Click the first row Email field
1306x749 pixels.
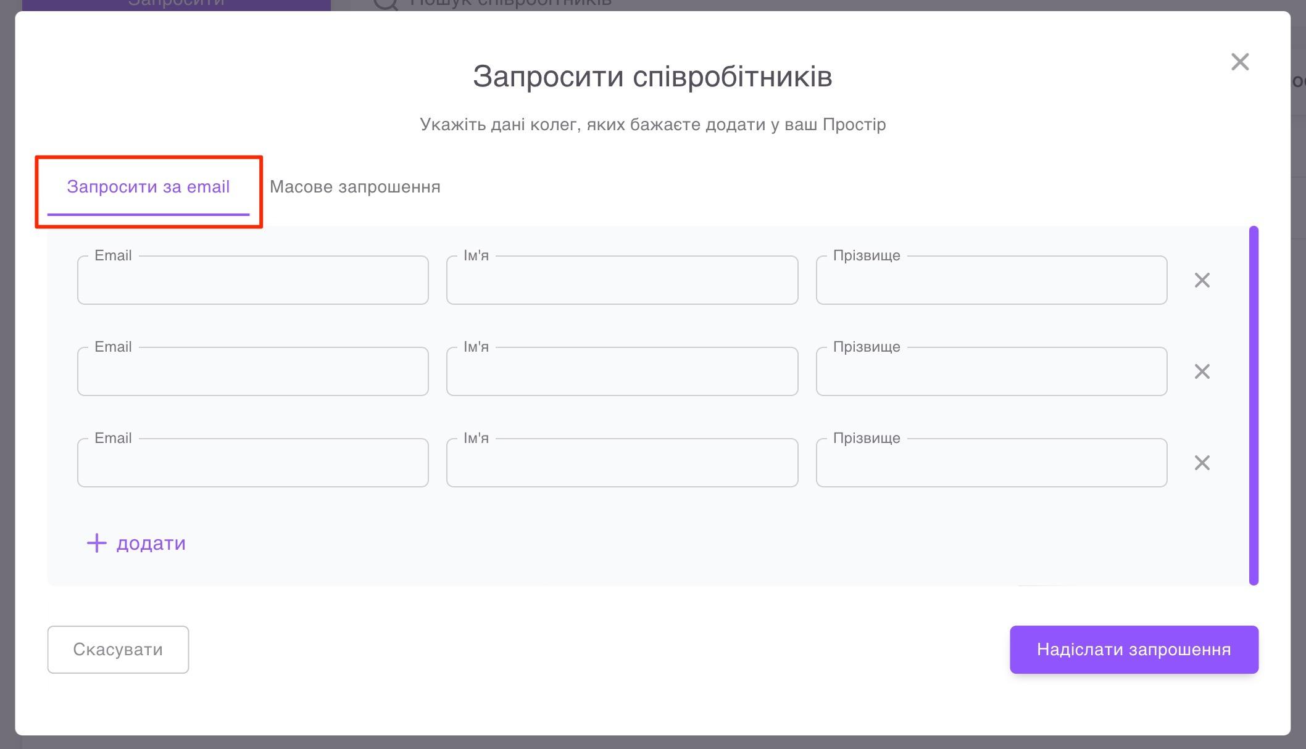[x=252, y=280]
